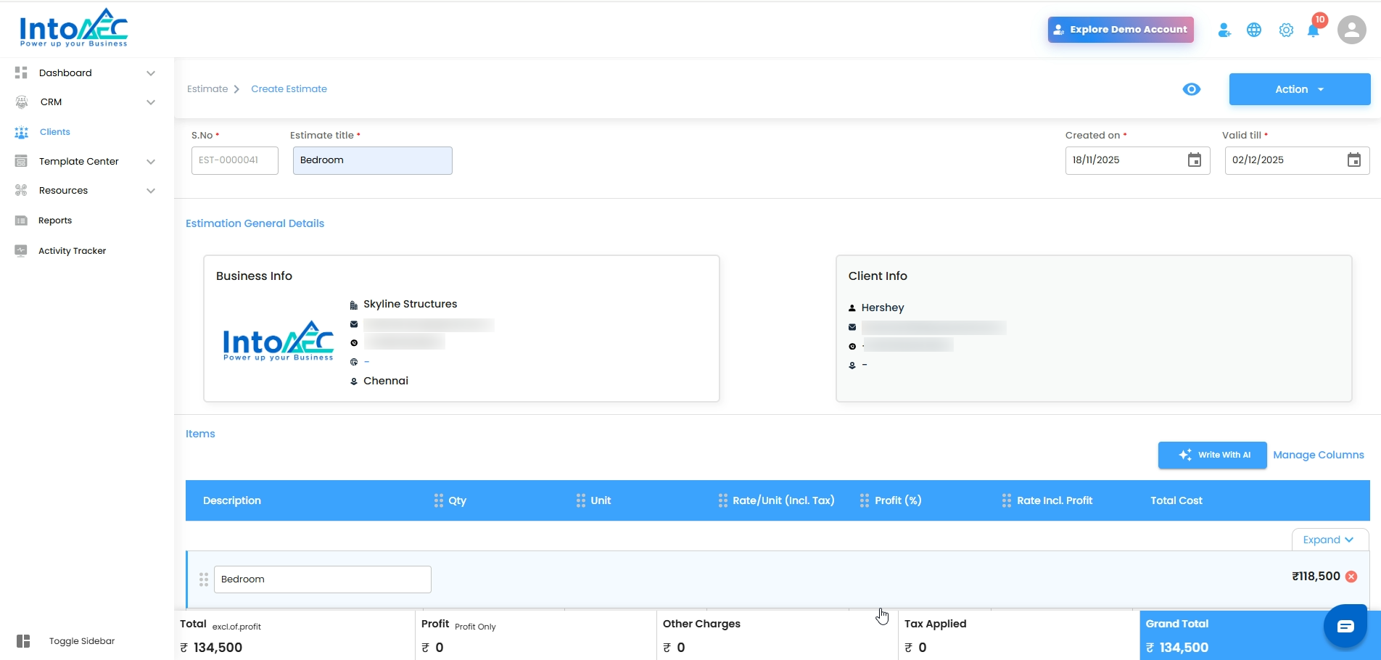Image resolution: width=1381 pixels, height=660 pixels.
Task: Click the Estimate title field
Action: pos(373,160)
